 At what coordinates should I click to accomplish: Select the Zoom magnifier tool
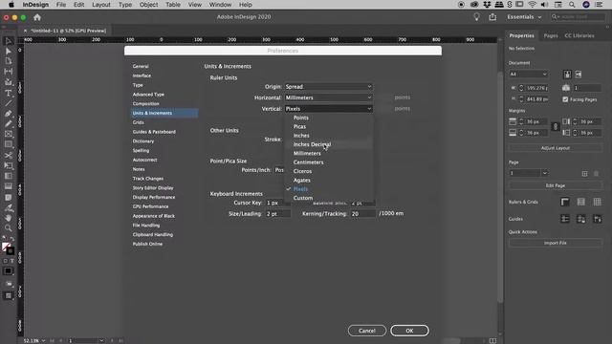9,228
